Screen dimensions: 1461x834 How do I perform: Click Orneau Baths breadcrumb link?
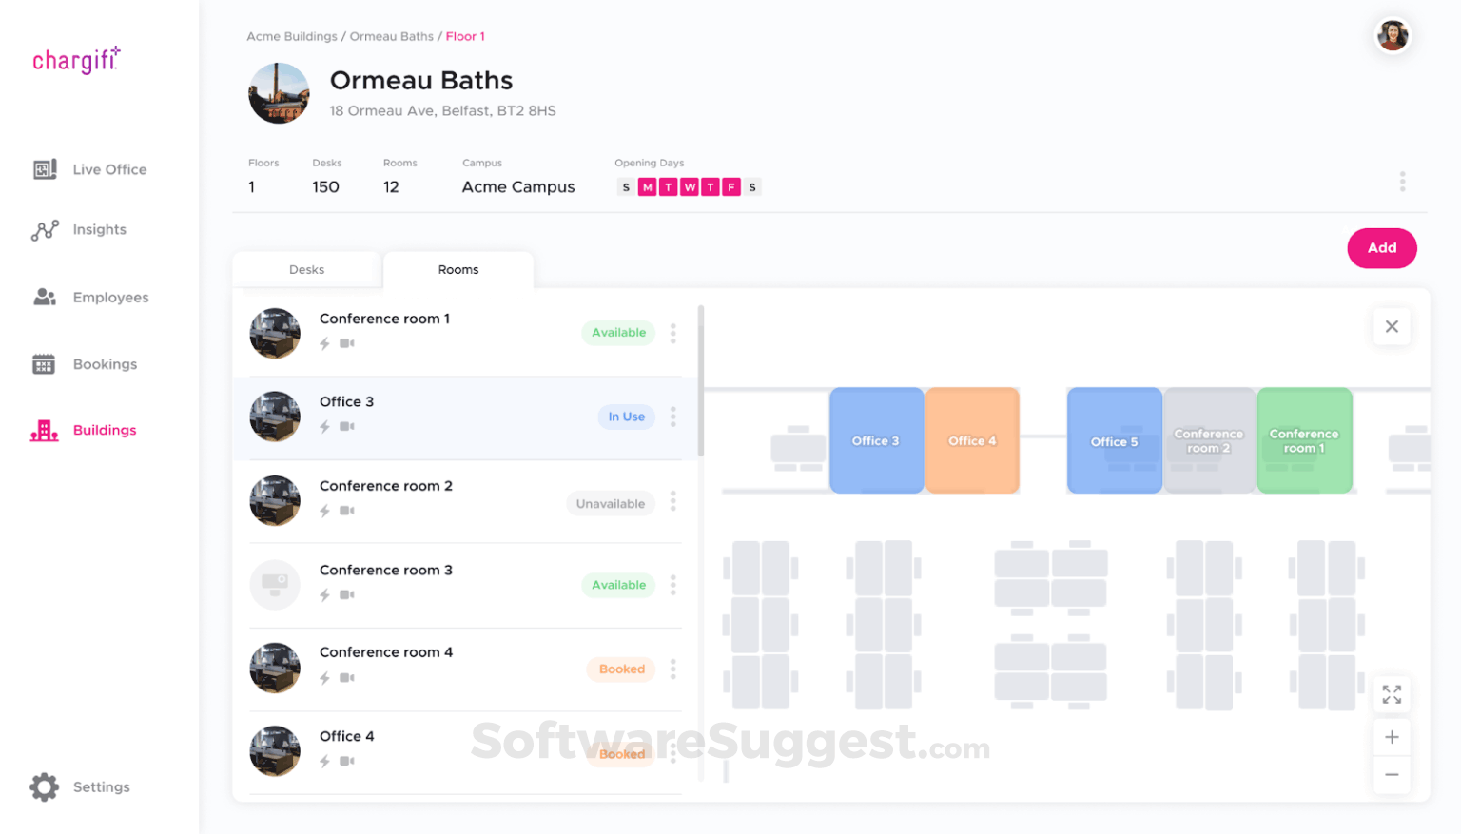point(391,37)
